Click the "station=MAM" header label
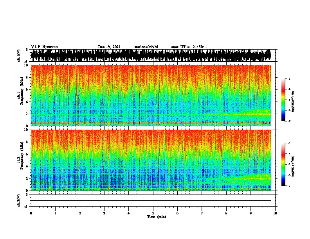Image resolution: width=310 pixels, height=239 pixels. click(x=146, y=47)
